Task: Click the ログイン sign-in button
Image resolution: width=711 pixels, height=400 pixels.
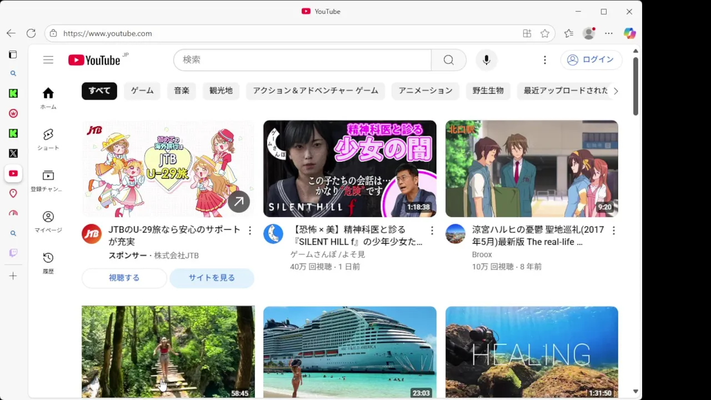Action: pyautogui.click(x=591, y=60)
